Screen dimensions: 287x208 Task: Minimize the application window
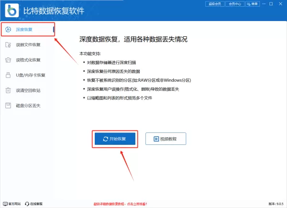click(x=264, y=4)
